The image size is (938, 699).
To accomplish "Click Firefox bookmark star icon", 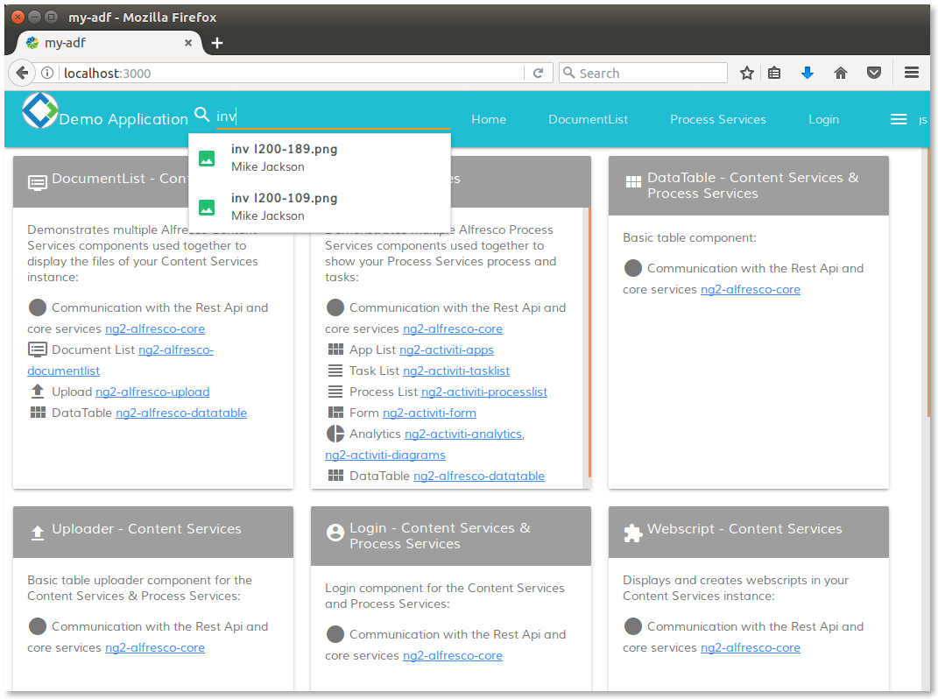I will click(746, 74).
